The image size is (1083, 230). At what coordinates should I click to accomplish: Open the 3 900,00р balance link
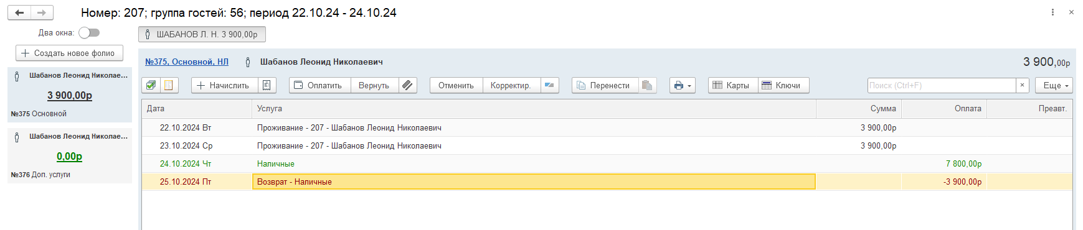tap(70, 95)
